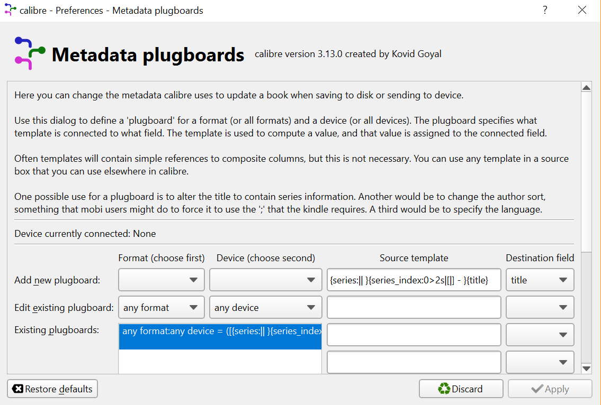This screenshot has height=405, width=601.
Task: Open the second-row destination field dropdown
Action: (540, 308)
